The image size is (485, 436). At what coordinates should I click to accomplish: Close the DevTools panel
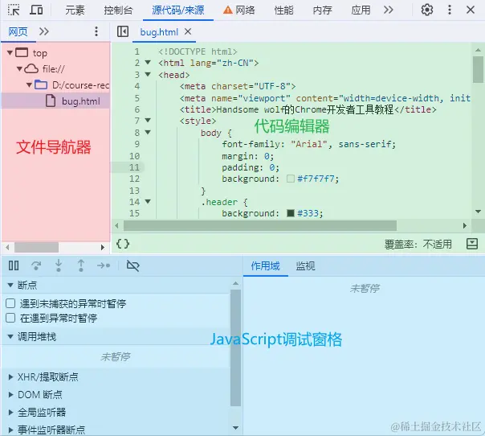click(471, 10)
